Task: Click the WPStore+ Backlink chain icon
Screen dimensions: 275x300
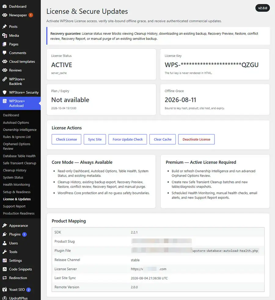Action: click(x=5, y=79)
